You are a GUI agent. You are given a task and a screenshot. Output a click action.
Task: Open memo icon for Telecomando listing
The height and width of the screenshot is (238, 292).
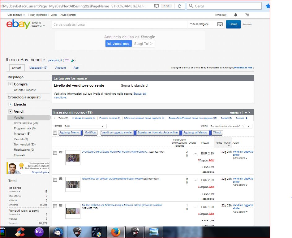(x=61, y=179)
